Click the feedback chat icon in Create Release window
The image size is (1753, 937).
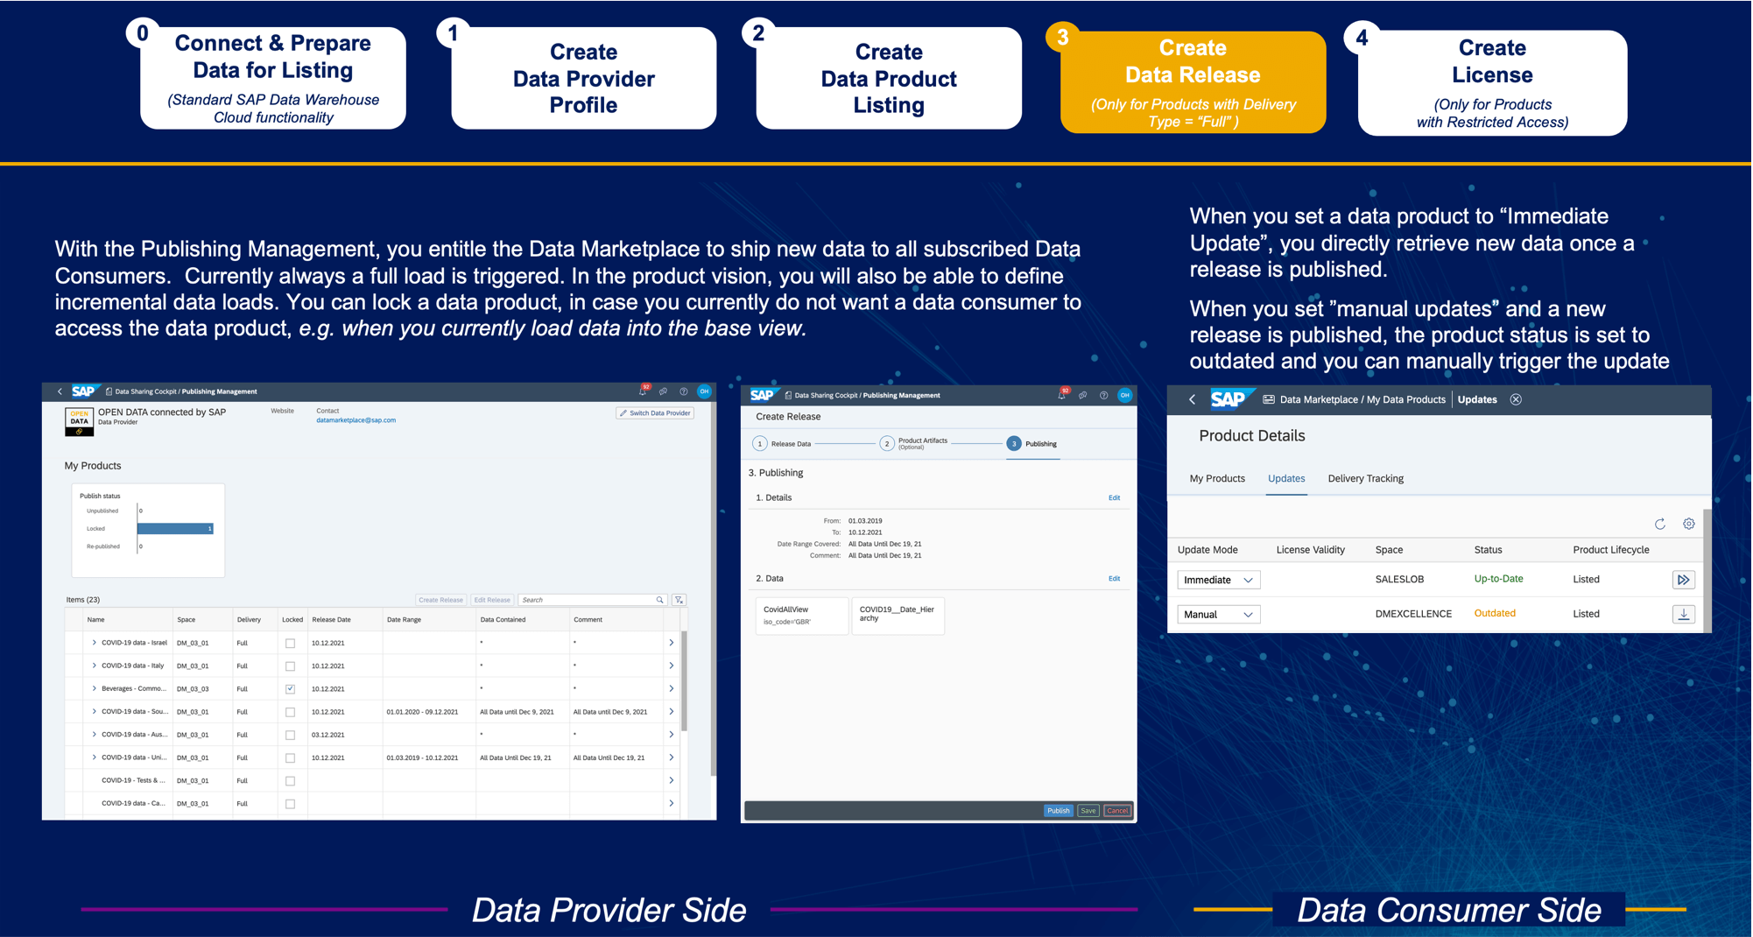click(x=1082, y=395)
